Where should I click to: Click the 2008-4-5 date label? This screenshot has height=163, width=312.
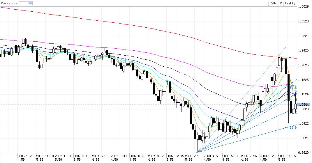pyautogui.click(x=211, y=156)
